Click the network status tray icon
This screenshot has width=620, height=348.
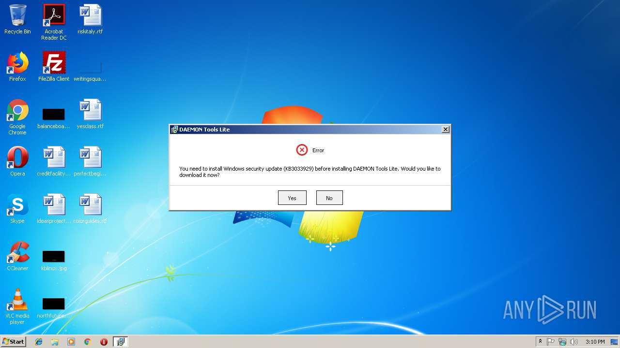coord(562,342)
